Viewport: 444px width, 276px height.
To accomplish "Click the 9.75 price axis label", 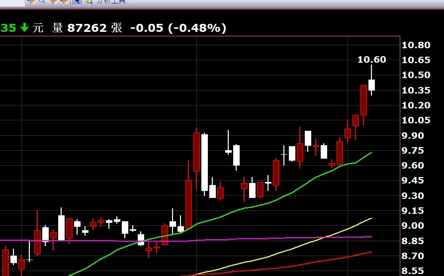I will pyautogui.click(x=413, y=150).
